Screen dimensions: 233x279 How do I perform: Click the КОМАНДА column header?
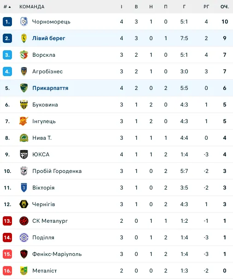(x=32, y=7)
